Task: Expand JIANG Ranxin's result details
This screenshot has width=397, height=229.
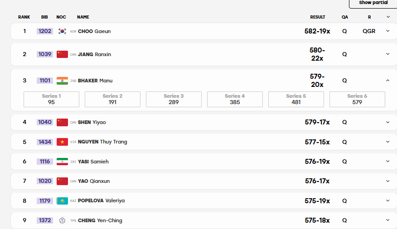Action: click(387, 54)
